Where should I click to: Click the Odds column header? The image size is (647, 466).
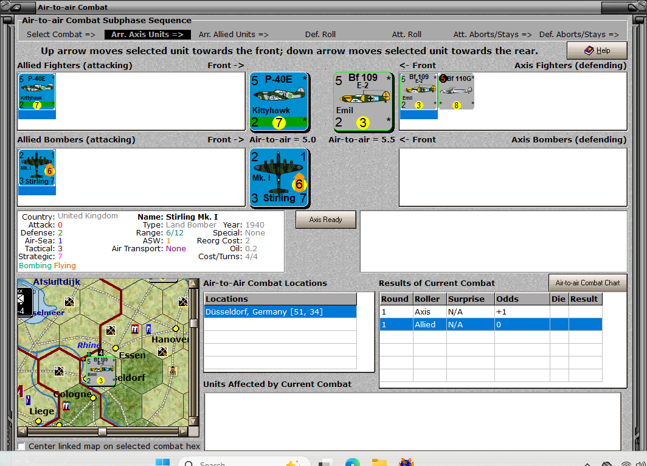click(x=522, y=299)
